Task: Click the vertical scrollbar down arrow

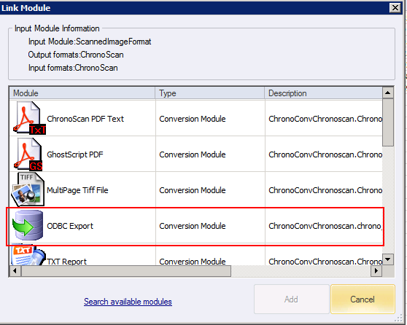Action: (x=388, y=259)
